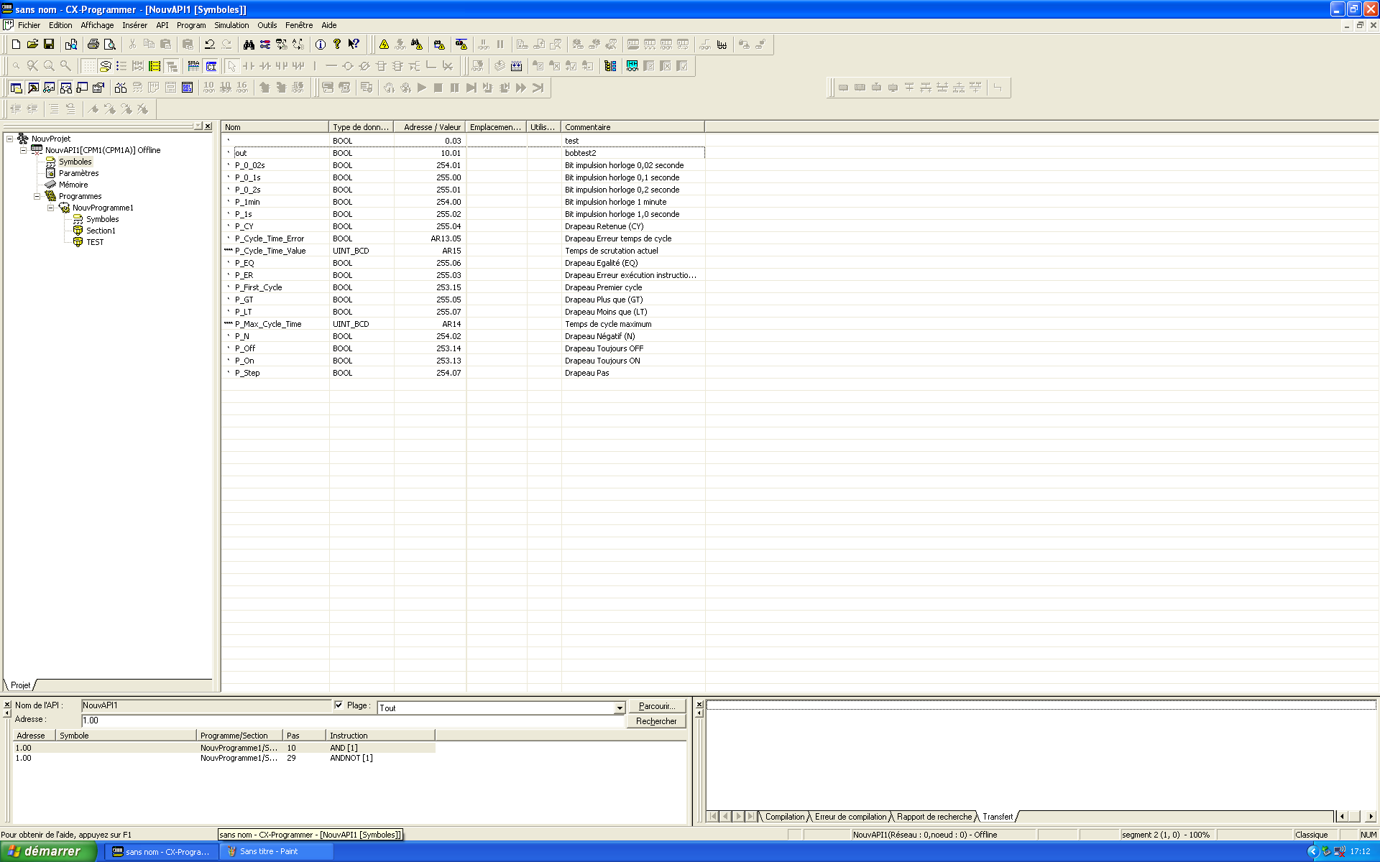Click the Rechercher button
1380x862 pixels.
coord(655,721)
